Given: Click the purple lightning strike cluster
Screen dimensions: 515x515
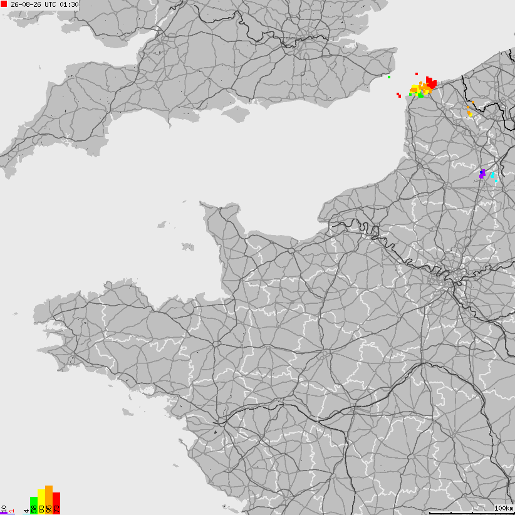Looking at the screenshot, I should pos(482,174).
